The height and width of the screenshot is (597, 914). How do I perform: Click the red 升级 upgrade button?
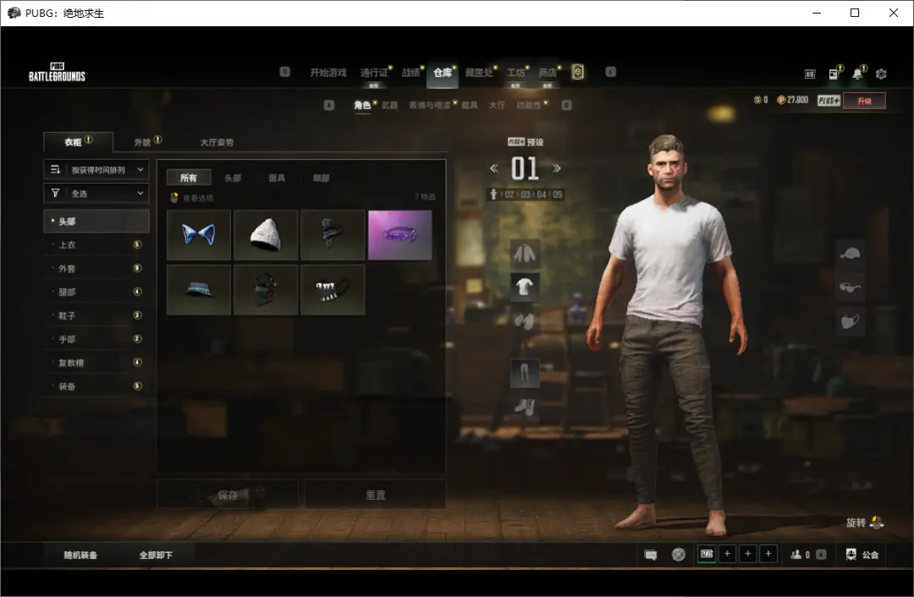click(x=864, y=101)
